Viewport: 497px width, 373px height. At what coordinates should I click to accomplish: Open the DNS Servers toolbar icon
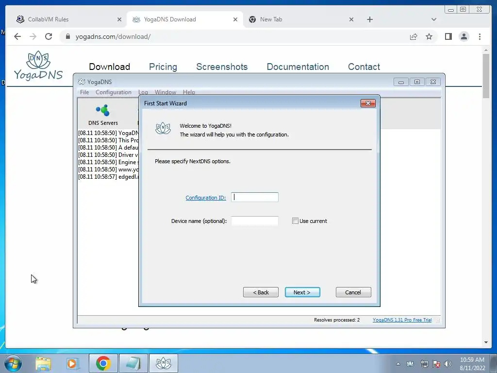[x=103, y=115]
